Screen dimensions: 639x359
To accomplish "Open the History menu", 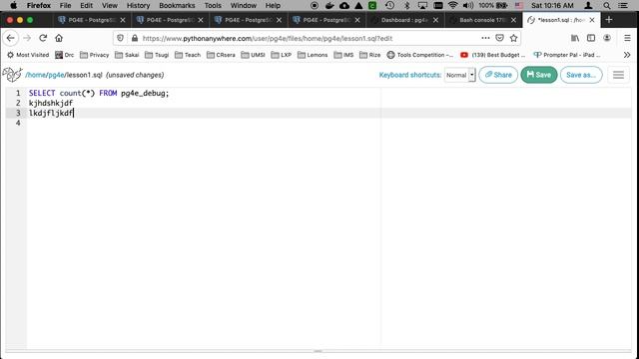I will point(138,5).
